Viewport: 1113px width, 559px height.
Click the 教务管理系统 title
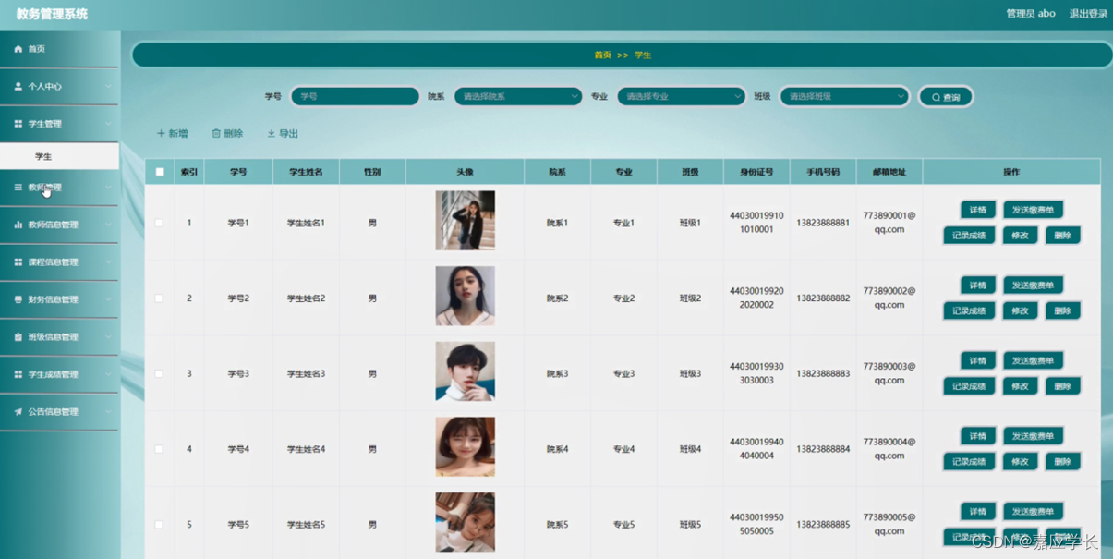[52, 14]
